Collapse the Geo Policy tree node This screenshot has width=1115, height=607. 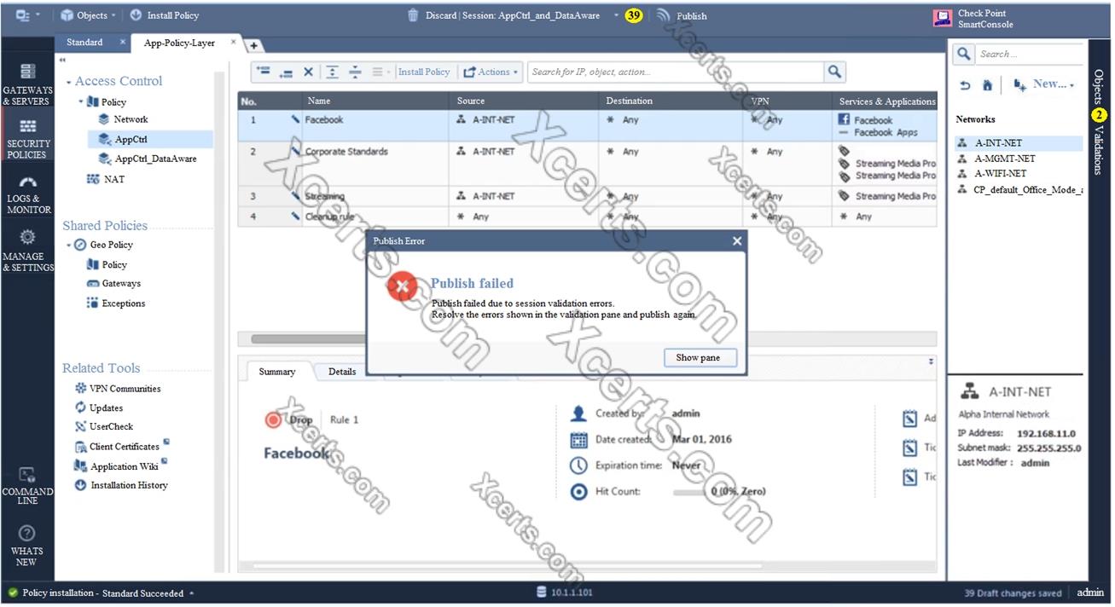click(x=68, y=246)
